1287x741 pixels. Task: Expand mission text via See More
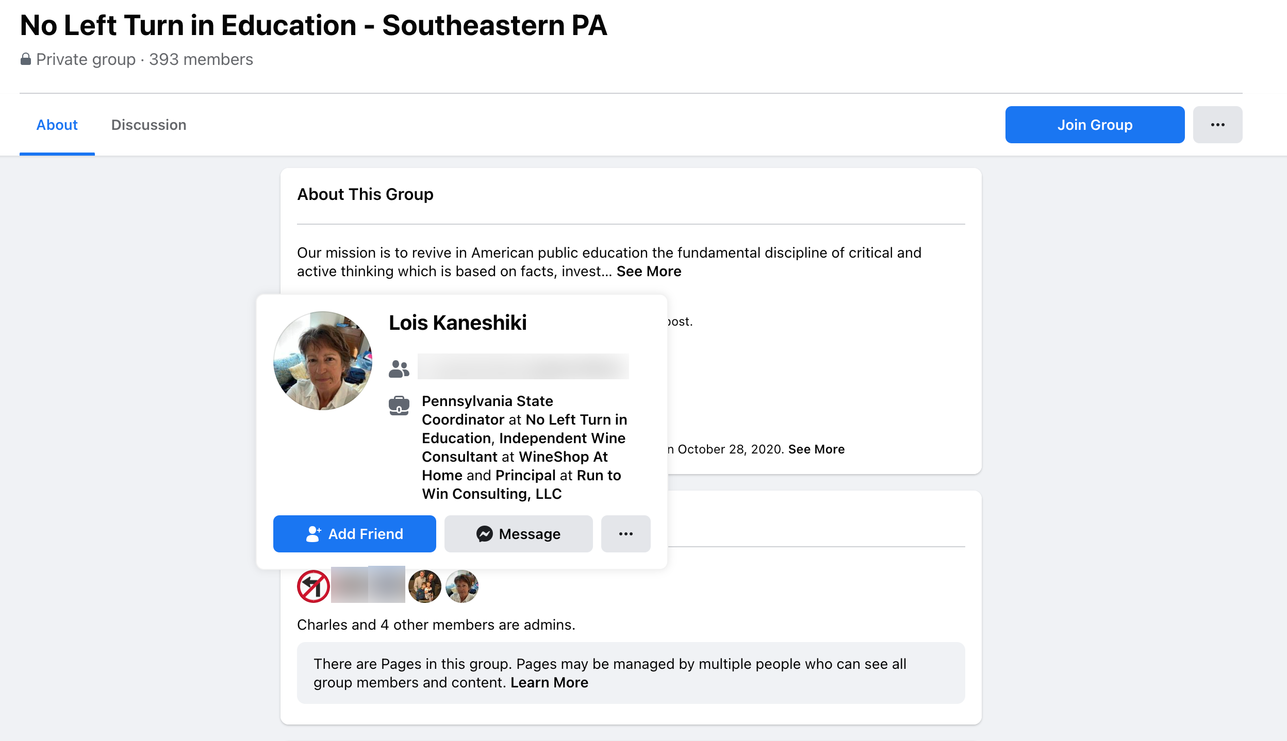[648, 271]
